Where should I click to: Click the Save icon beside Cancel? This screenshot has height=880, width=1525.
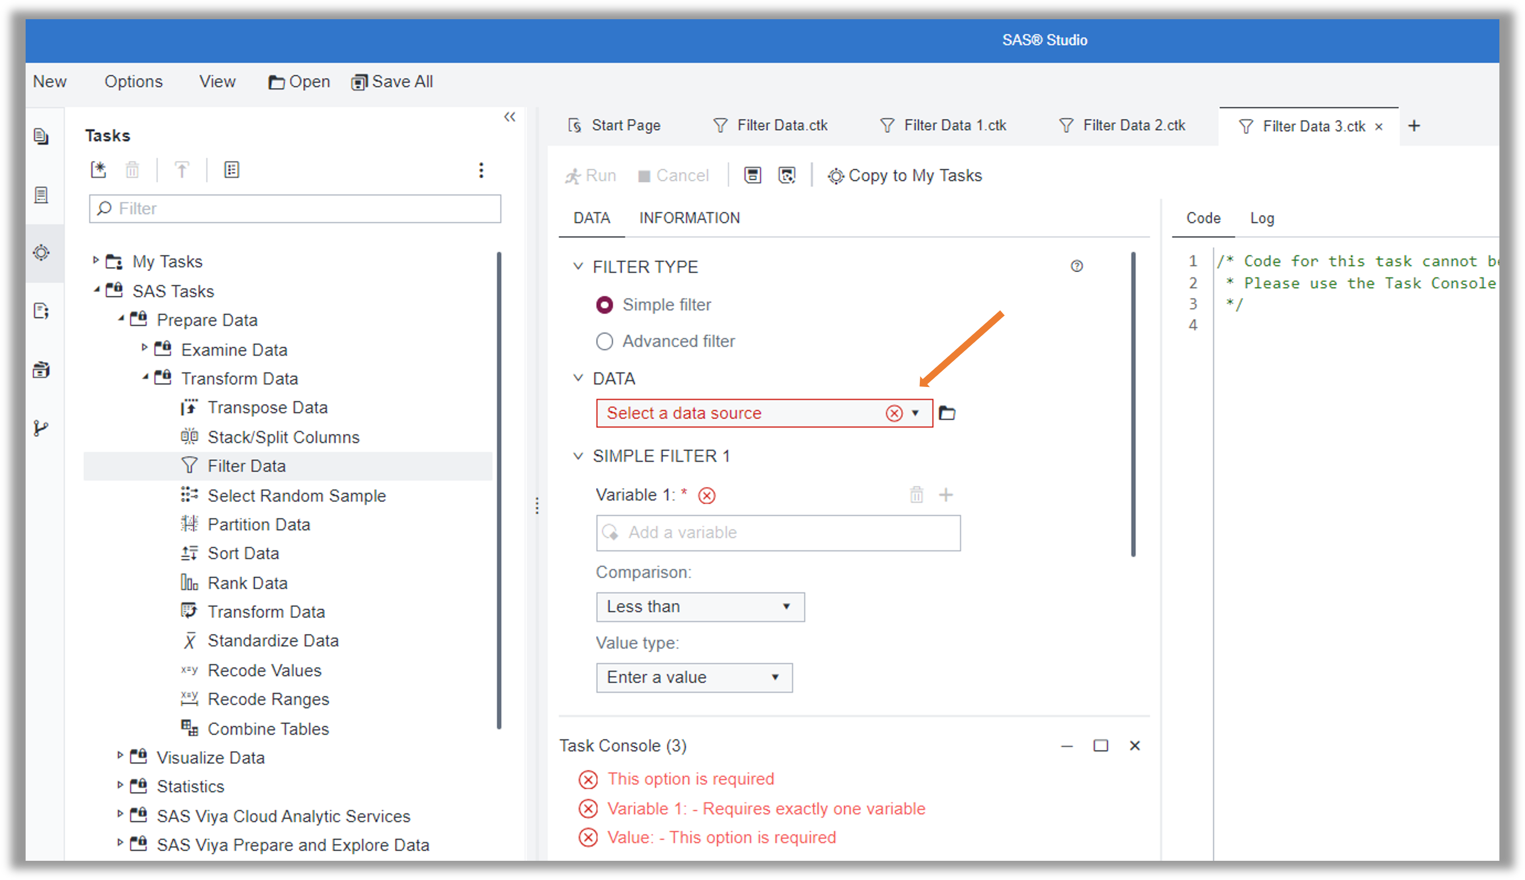752,175
